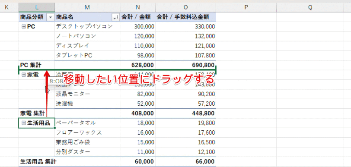
Task: Click the 82,000 amount cell
Action: 137,94
